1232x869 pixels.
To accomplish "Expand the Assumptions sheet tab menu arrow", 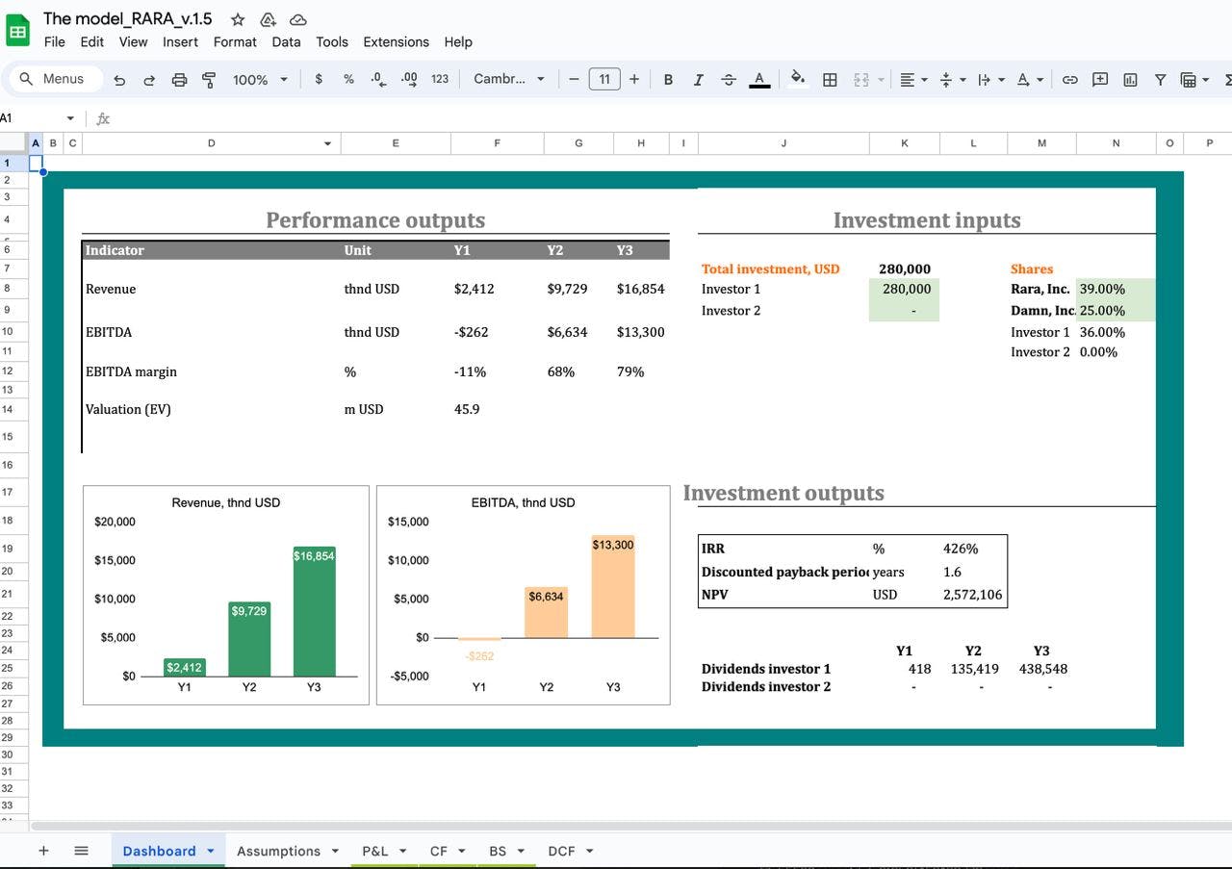I will (x=335, y=851).
